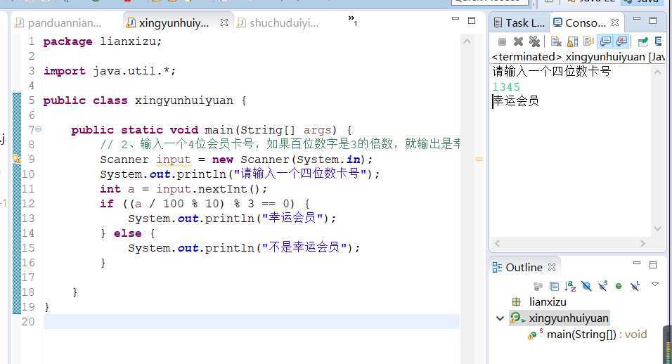Select lianxizu package in Outline
The width and height of the screenshot is (672, 364).
coord(548,302)
